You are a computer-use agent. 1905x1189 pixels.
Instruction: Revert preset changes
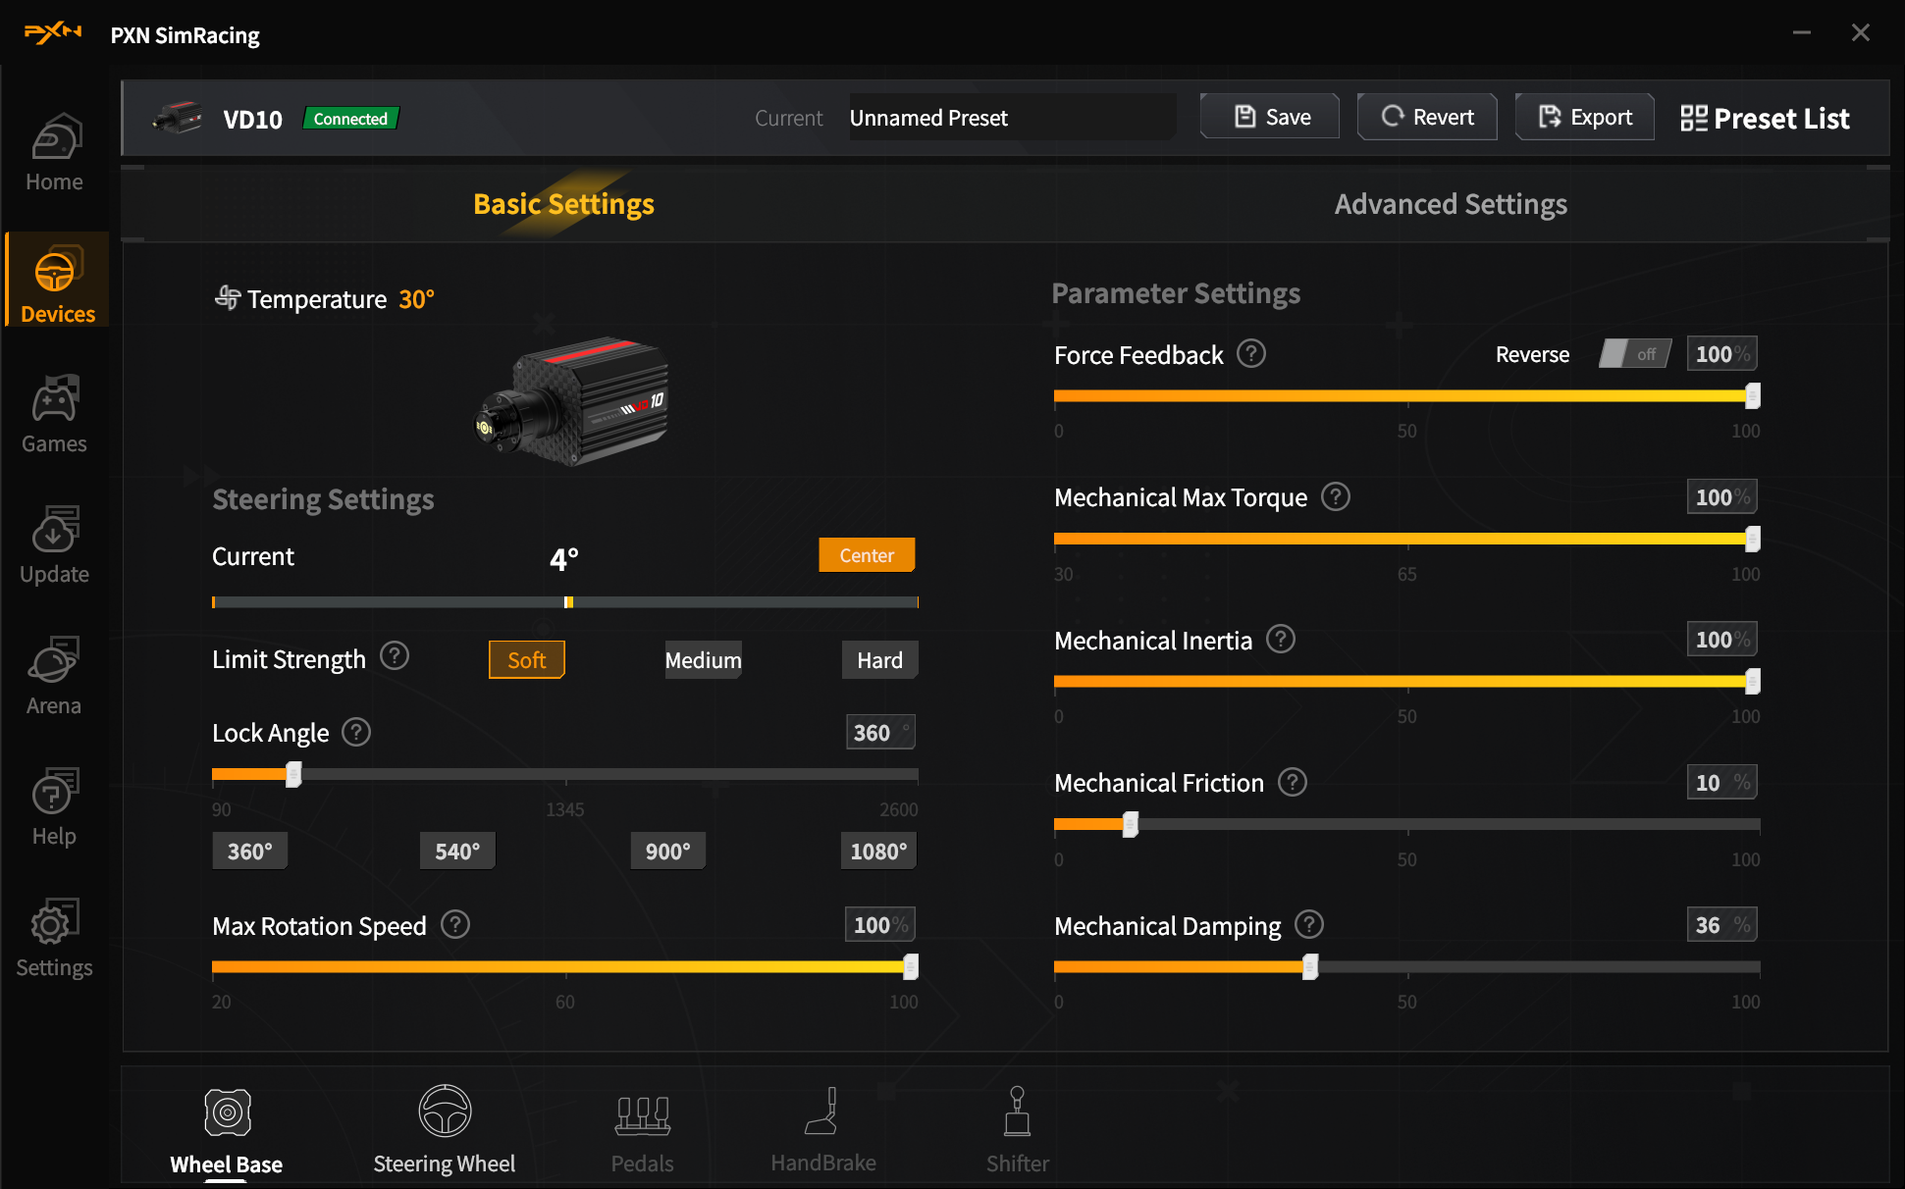pyautogui.click(x=1428, y=117)
